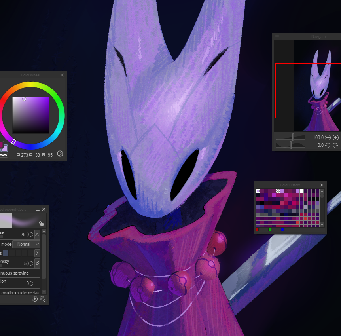Click the brush size value 25.0

tap(25, 235)
